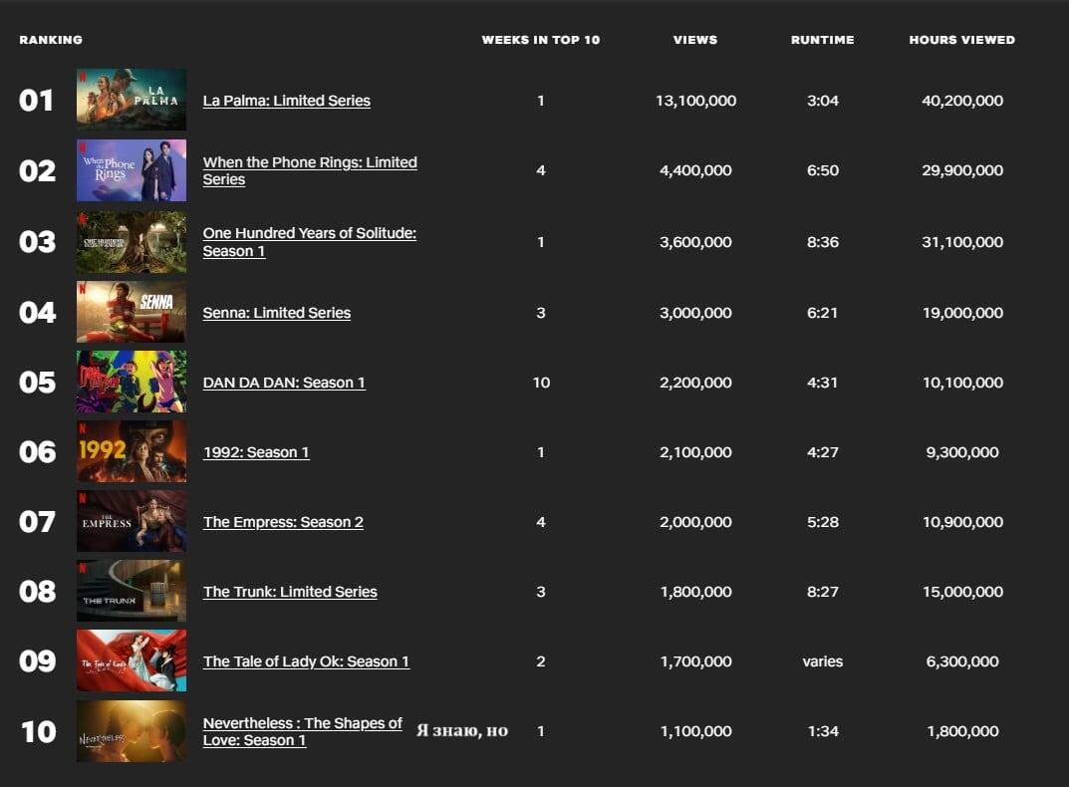Viewport: 1069px width, 787px height.
Task: Click DAN DA DAN views 2,200,000
Action: pyautogui.click(x=695, y=383)
